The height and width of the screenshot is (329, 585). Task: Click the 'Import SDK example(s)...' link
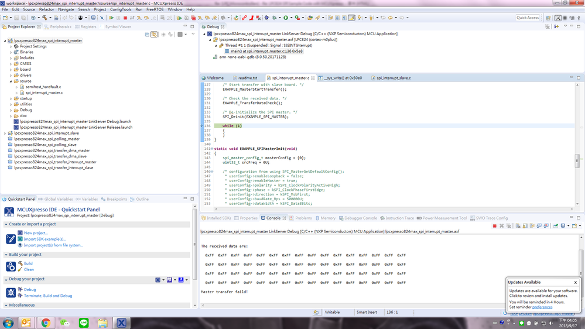coord(45,239)
